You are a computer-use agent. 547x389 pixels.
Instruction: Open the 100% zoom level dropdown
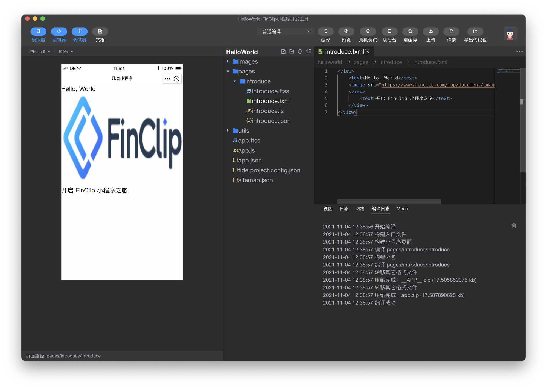pos(66,52)
